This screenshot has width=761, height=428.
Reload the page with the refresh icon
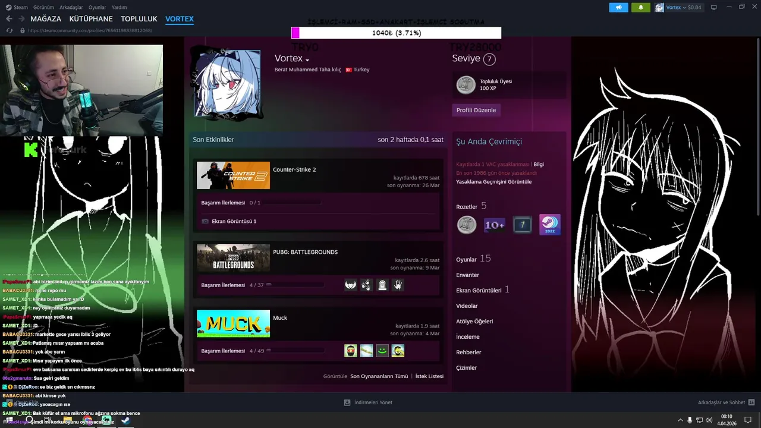[10, 30]
